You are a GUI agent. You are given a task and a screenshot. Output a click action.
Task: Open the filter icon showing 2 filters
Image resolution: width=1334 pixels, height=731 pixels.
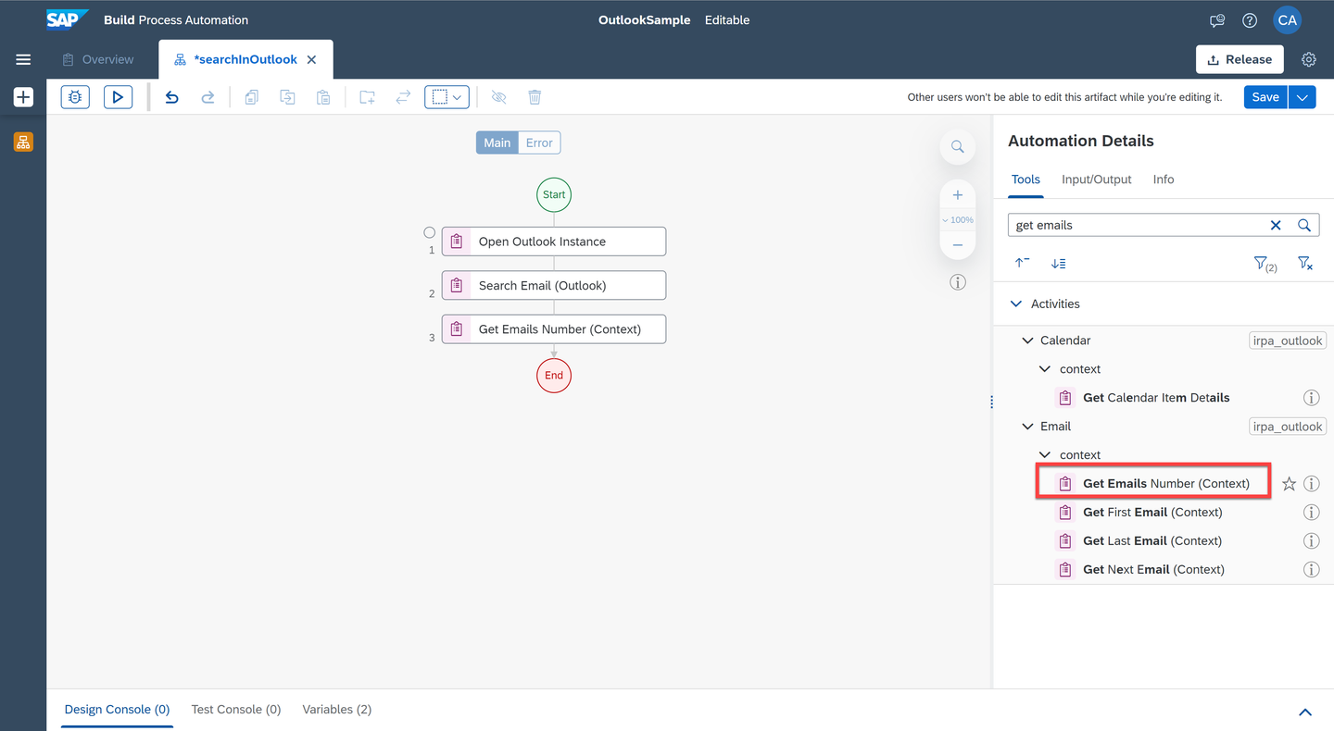coord(1265,264)
